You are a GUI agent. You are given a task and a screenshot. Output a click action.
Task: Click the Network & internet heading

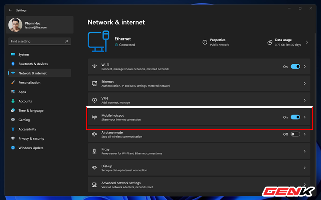116,22
